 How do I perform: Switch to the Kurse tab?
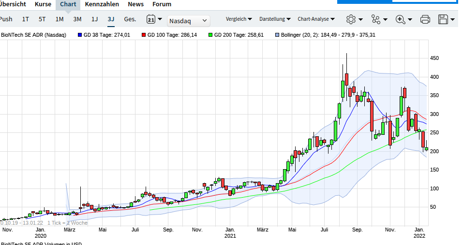43,4
